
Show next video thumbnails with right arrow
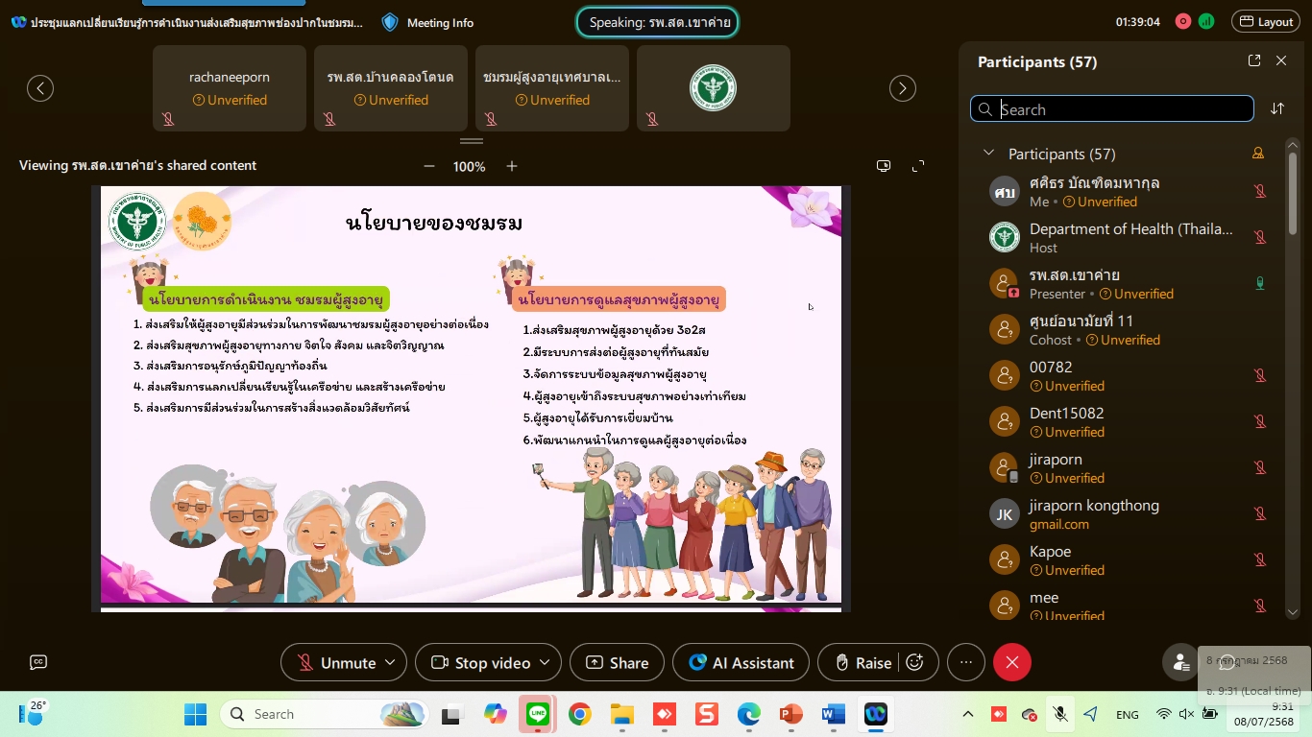coord(903,88)
